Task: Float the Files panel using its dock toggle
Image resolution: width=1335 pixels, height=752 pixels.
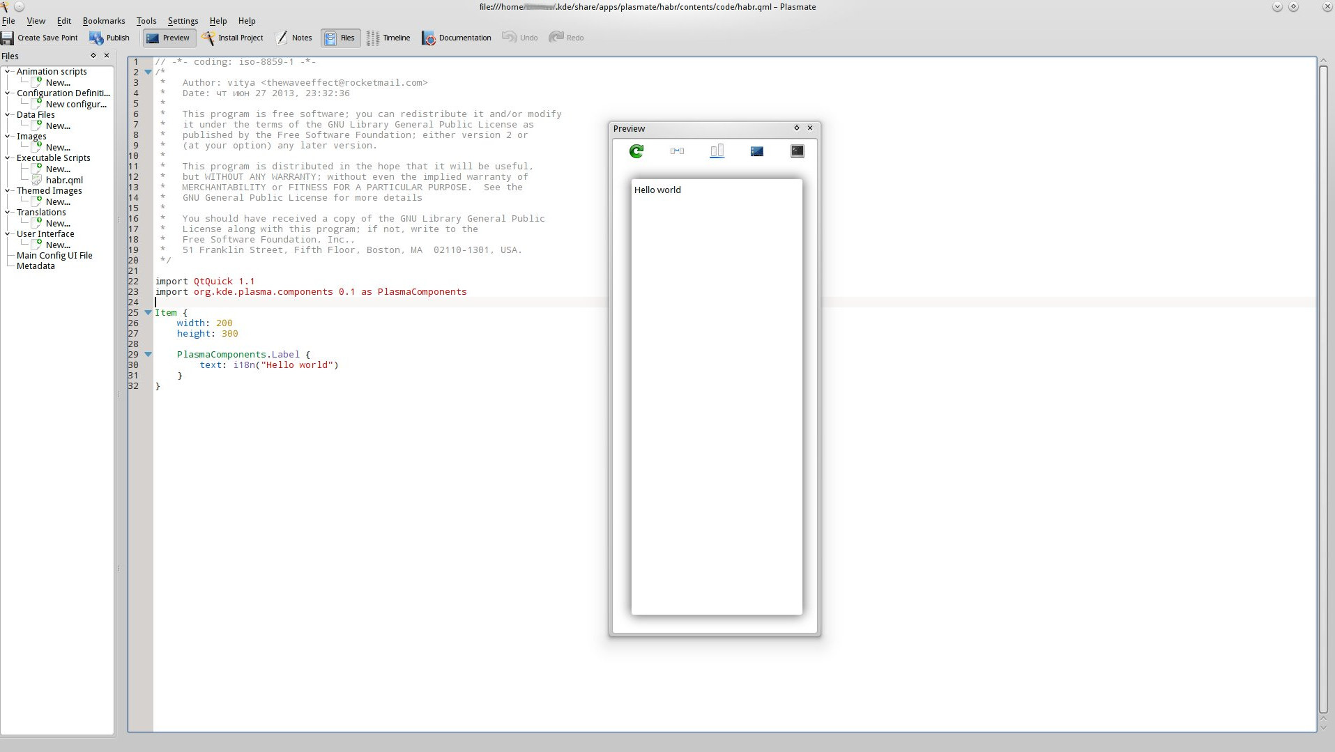Action: click(x=93, y=55)
